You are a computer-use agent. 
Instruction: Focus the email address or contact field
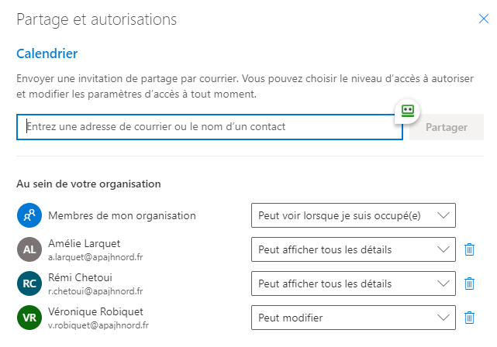209,127
